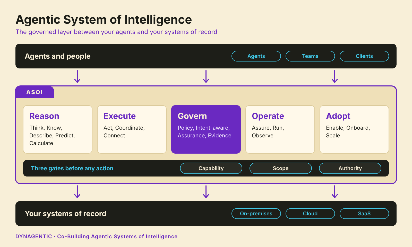Click the ASOI tab label
Viewport: 412px width, 247px height.
[35, 92]
